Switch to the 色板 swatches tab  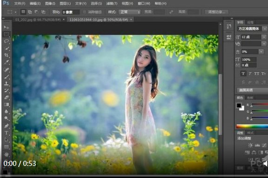pyautogui.click(x=250, y=98)
